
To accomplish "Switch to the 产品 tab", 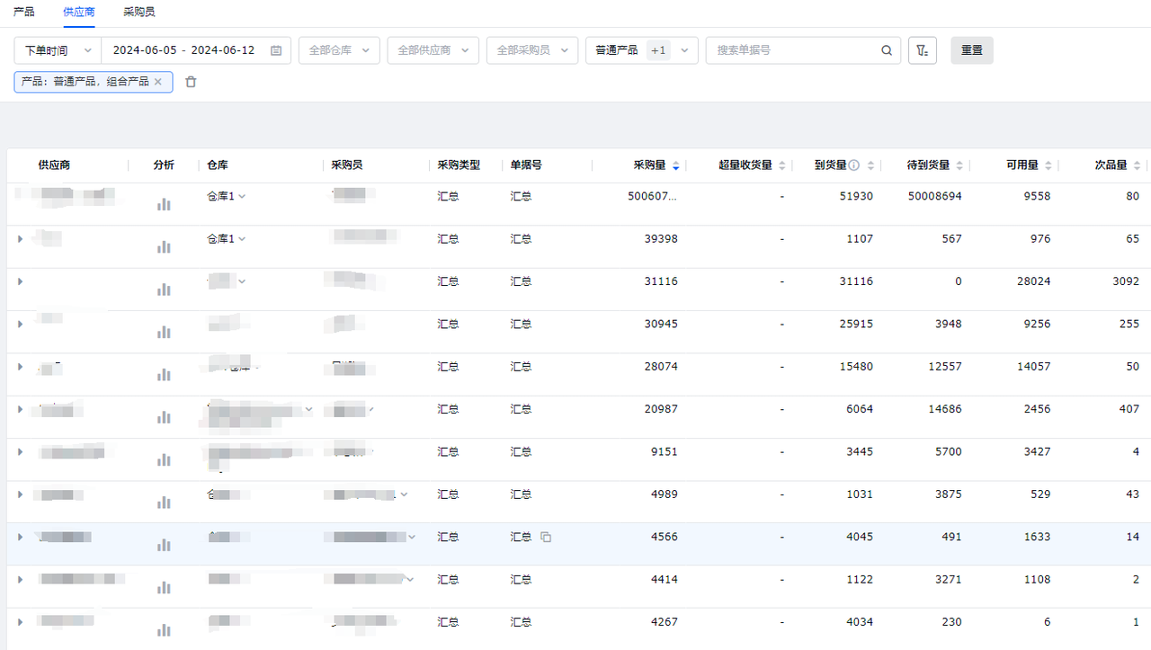I will (24, 12).
